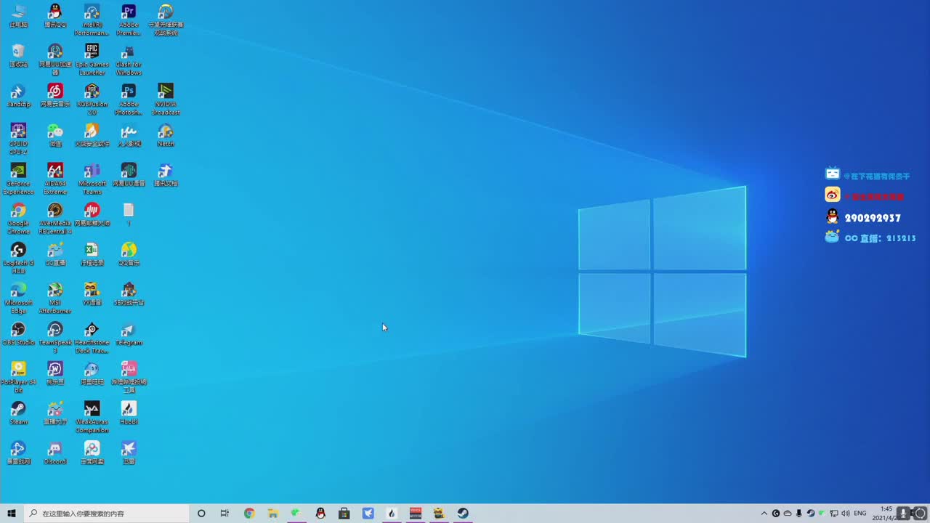The image size is (930, 523).
Task: Select the This PC desktop icon
Action: pyautogui.click(x=18, y=16)
